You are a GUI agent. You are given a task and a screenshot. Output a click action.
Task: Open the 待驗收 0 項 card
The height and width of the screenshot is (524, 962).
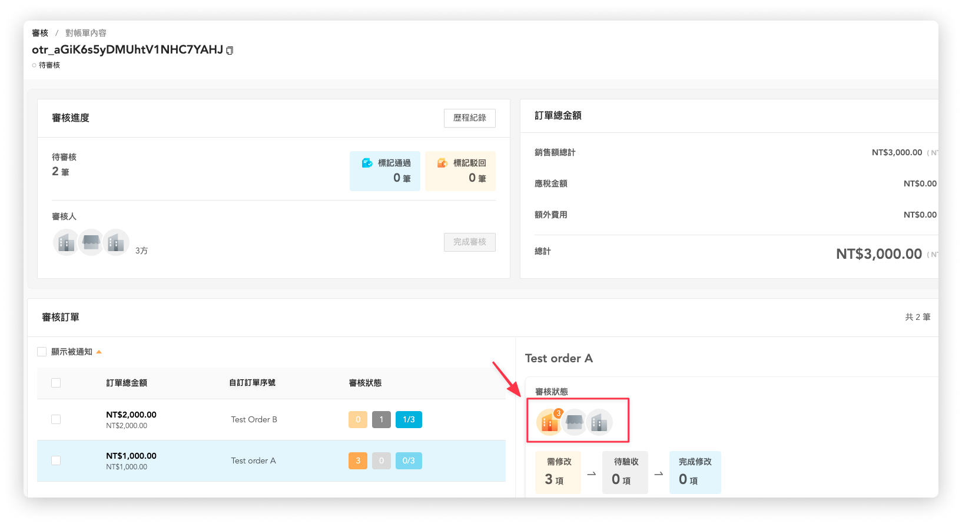pos(625,472)
